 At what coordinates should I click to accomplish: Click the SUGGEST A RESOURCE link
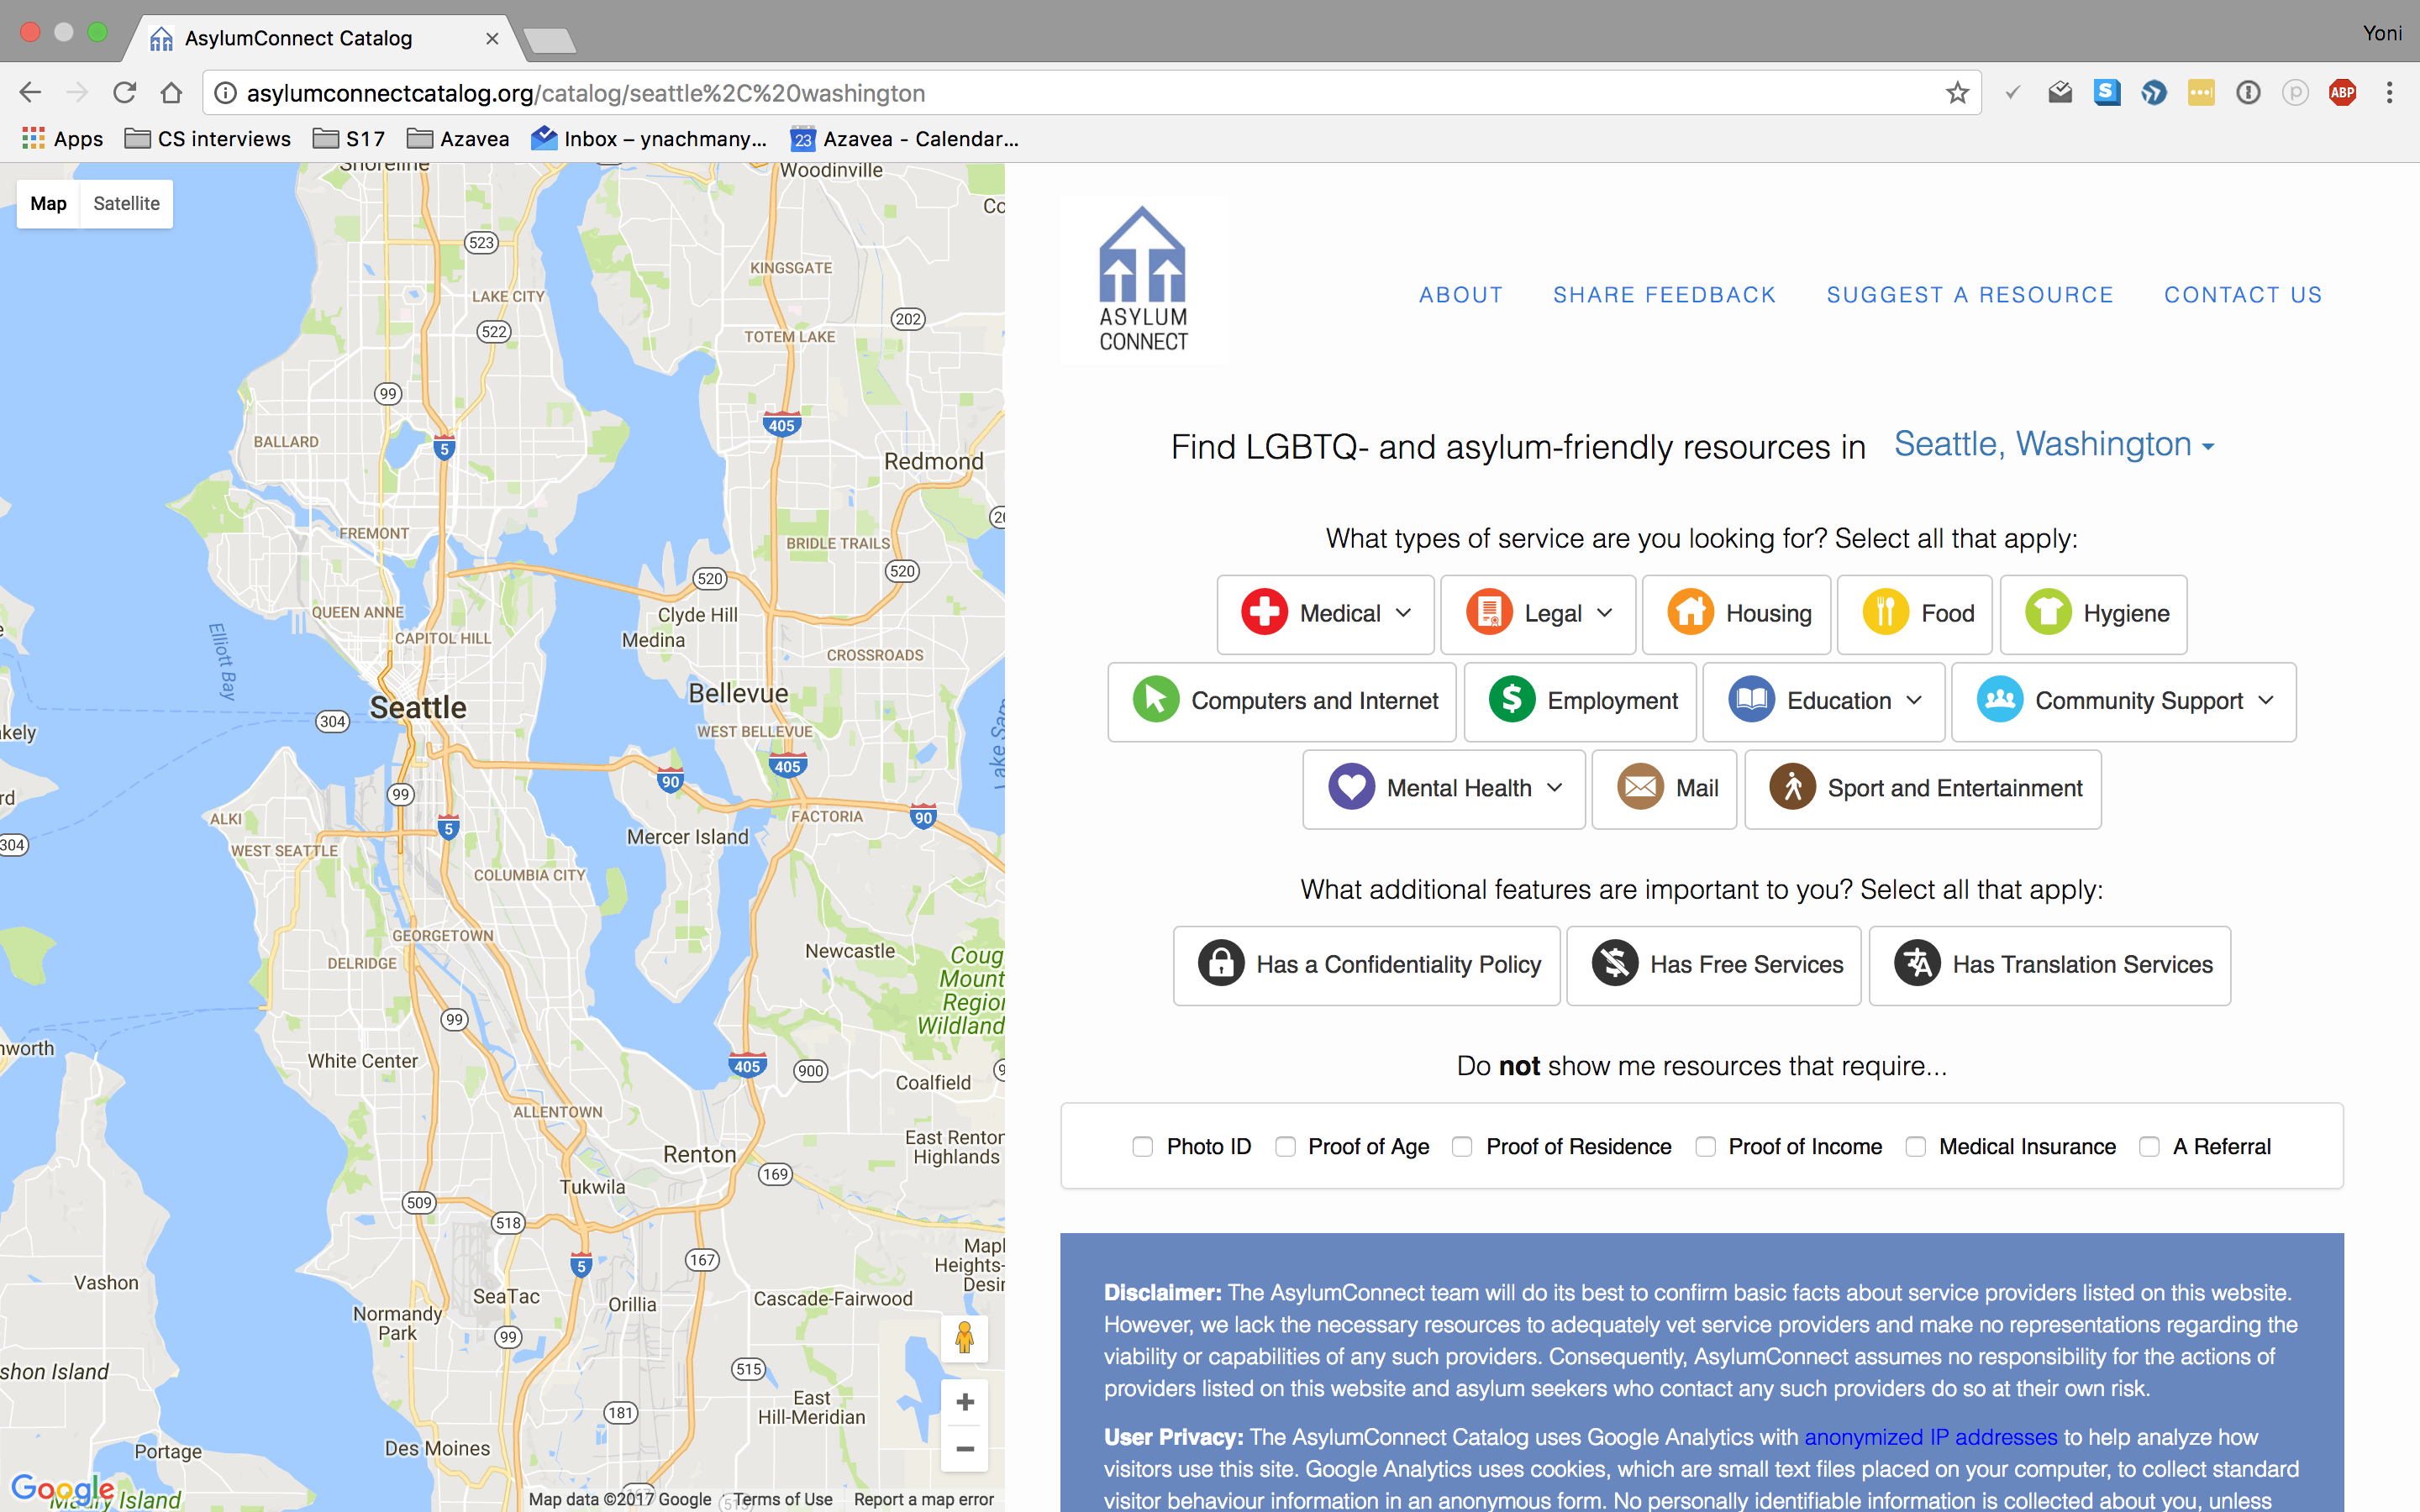point(1969,295)
